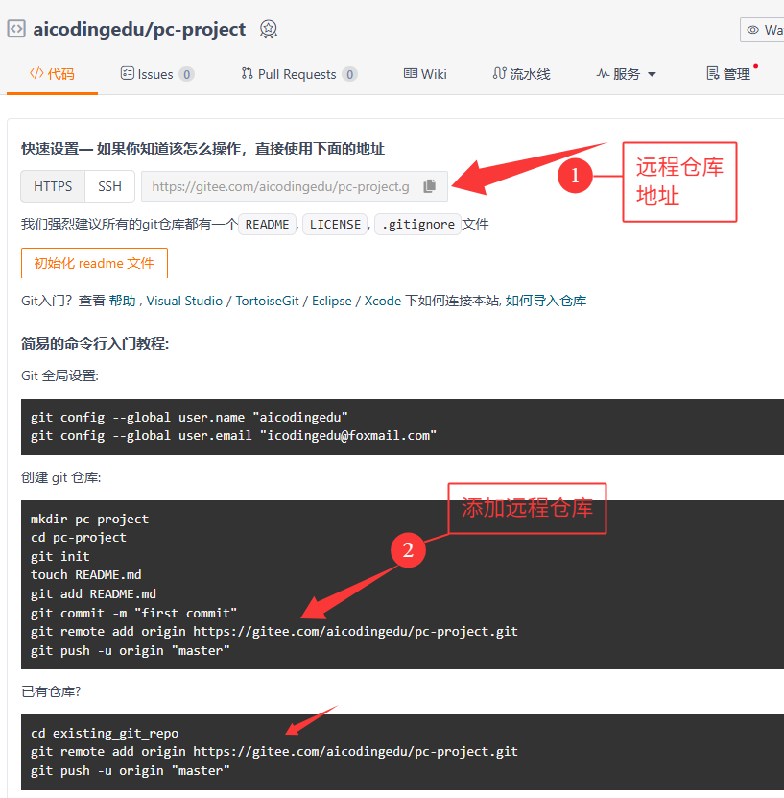Open the 管理 tab
The height and width of the screenshot is (798, 784).
pos(728,74)
